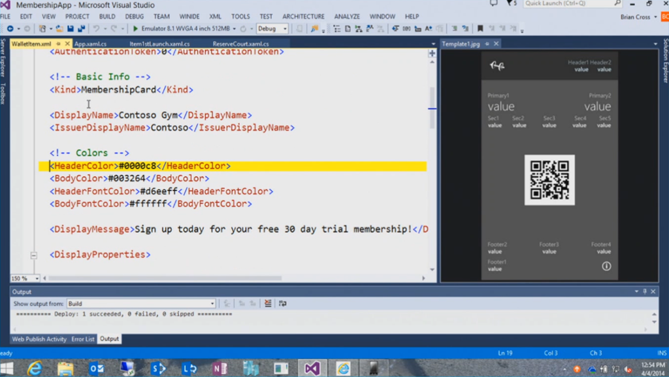Click the Uncomment Selection icon
Screen dimensions: 669x377
(x=465, y=29)
